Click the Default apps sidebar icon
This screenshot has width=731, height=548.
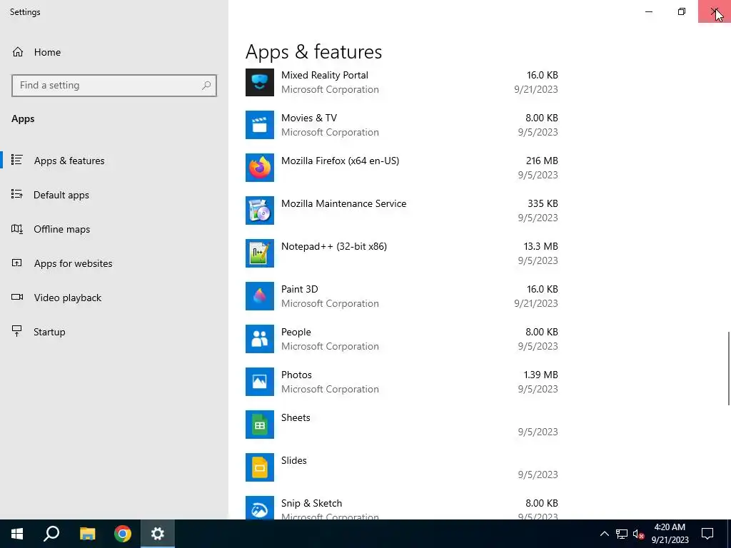click(x=17, y=194)
